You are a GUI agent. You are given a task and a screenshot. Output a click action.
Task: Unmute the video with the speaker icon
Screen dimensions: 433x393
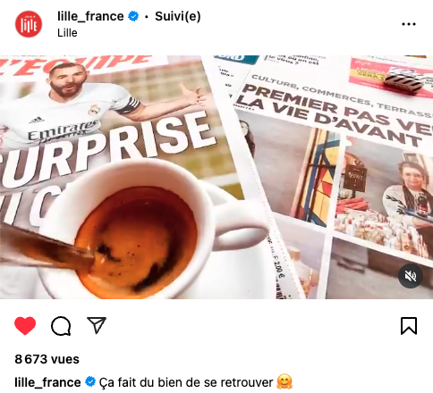pos(411,276)
